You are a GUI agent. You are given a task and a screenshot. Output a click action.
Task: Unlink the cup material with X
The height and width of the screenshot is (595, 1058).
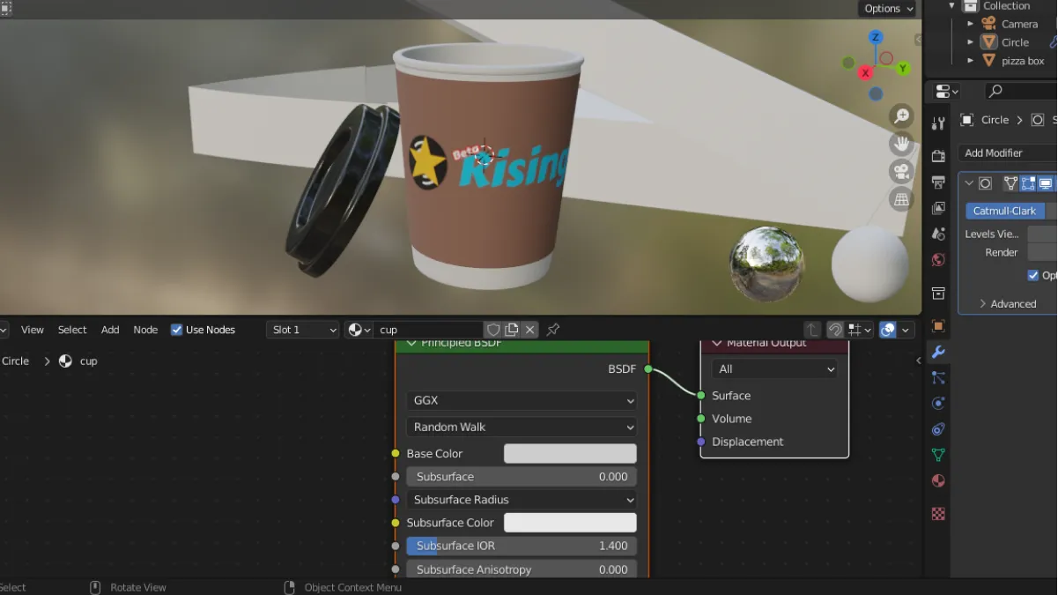(529, 330)
